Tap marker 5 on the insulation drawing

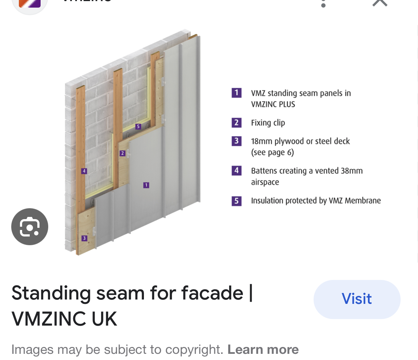pyautogui.click(x=138, y=126)
